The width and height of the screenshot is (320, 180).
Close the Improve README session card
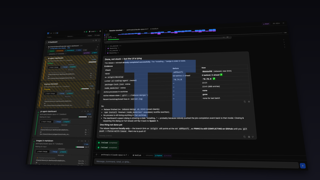(x=93, y=83)
